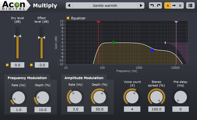The height and width of the screenshot is (120, 197).
Task: Select the red low-cut triangle marker
Action: pyautogui.click(x=99, y=22)
